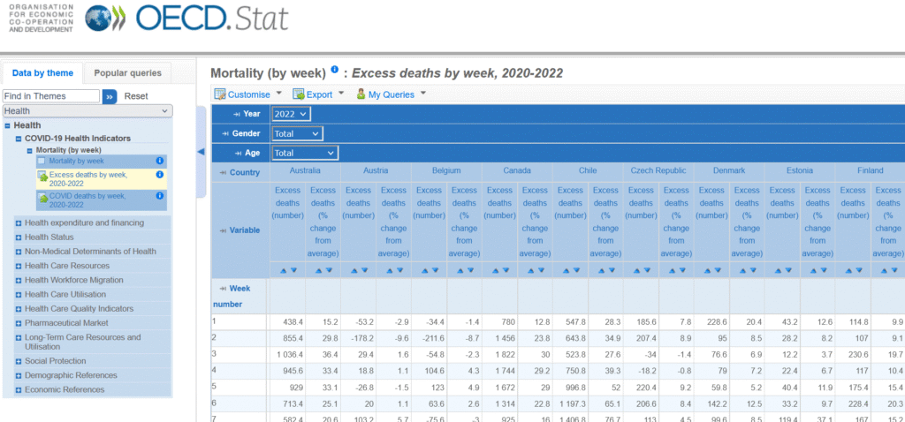Collapse the left sidebar with the arrow handle

[201, 152]
